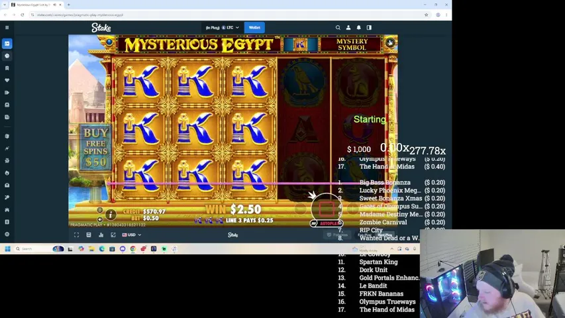Go back in browser history
Screen dimensions: 565x318
[x=5, y=15]
